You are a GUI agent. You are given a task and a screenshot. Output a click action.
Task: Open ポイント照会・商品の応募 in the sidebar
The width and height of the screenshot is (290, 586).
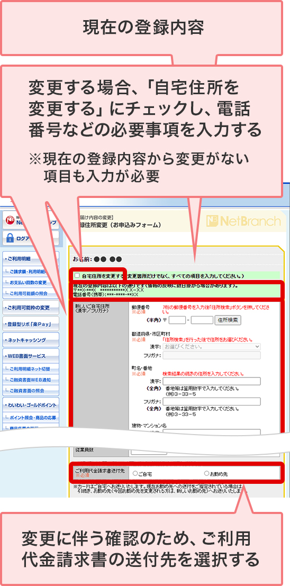31,418
